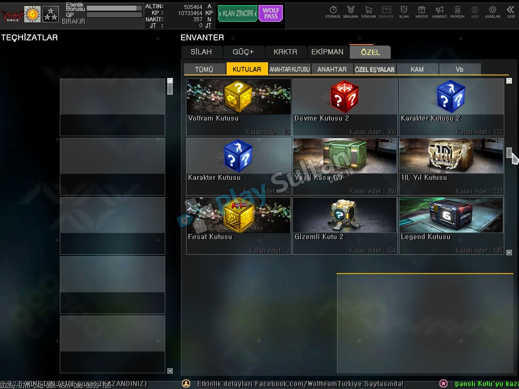Click the TEÇHİZATLAR heading
Screen dimensions: 519x389
[x=29, y=37]
